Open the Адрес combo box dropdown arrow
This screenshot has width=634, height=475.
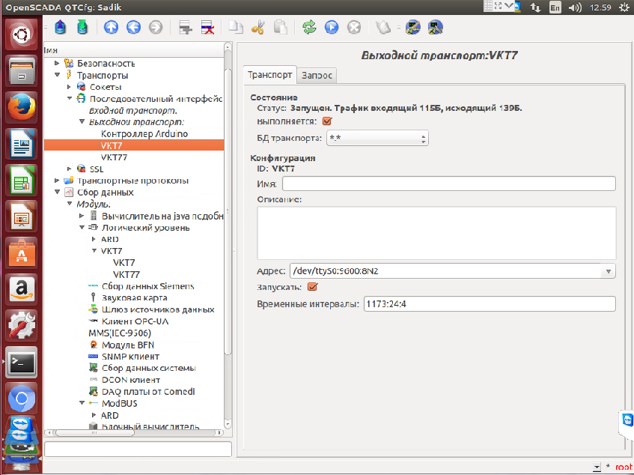609,271
